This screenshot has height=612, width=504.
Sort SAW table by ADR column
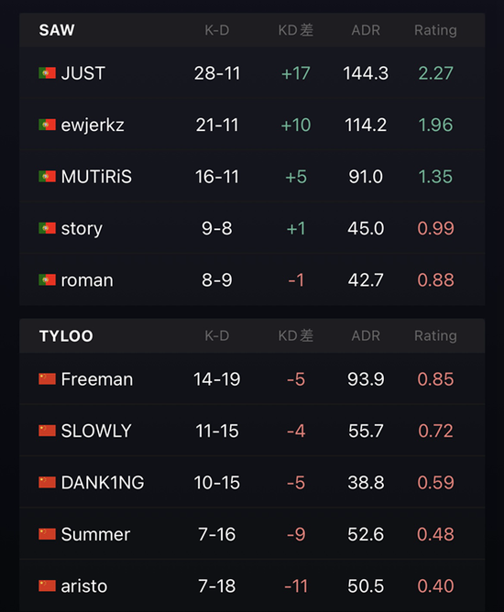coord(366,30)
